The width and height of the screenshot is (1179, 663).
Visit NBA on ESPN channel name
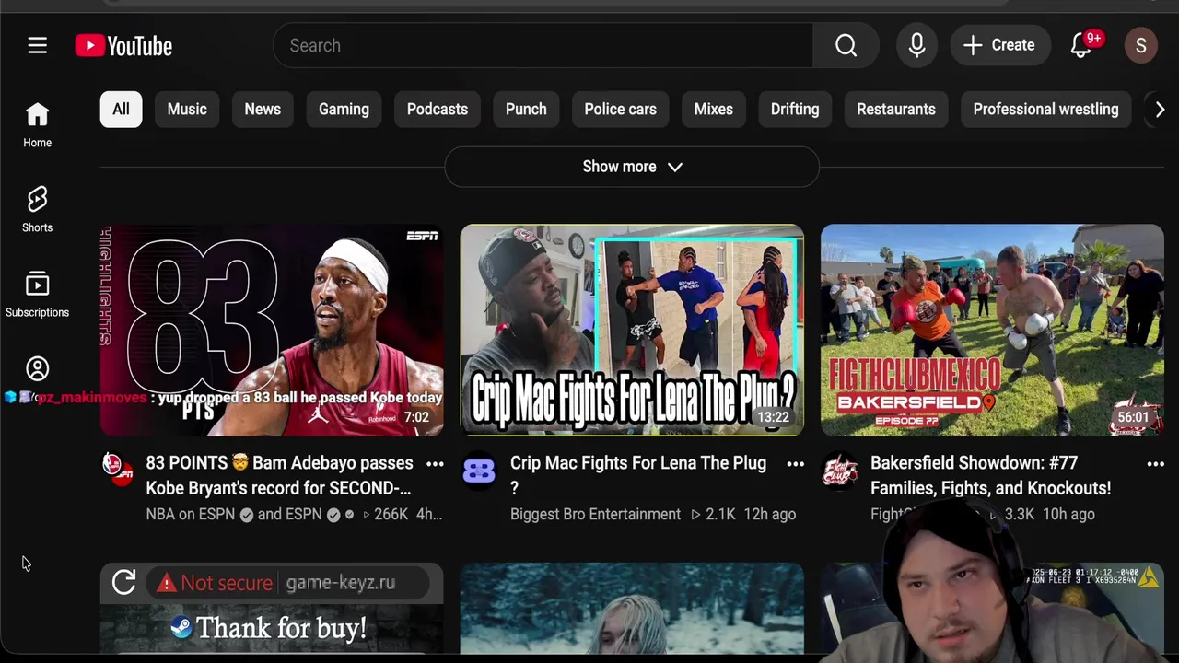[191, 514]
